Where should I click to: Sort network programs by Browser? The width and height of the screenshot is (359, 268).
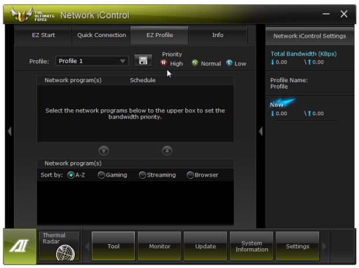click(x=190, y=175)
